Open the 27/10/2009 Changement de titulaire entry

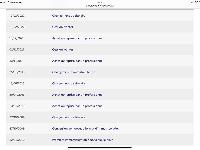coord(69,117)
